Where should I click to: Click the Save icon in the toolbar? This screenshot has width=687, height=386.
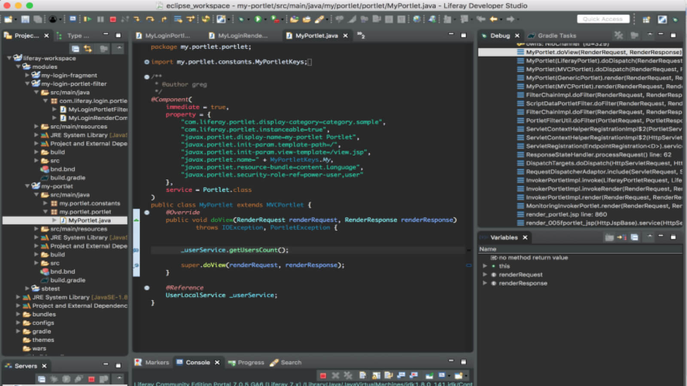coord(25,19)
